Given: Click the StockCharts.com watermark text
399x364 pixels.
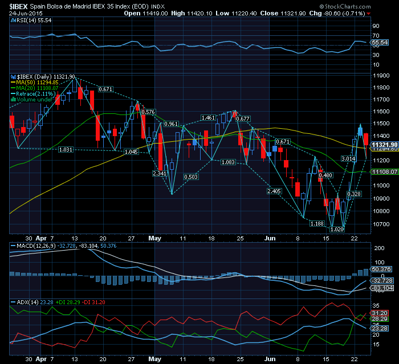Looking at the screenshot, I should tap(345, 7).
